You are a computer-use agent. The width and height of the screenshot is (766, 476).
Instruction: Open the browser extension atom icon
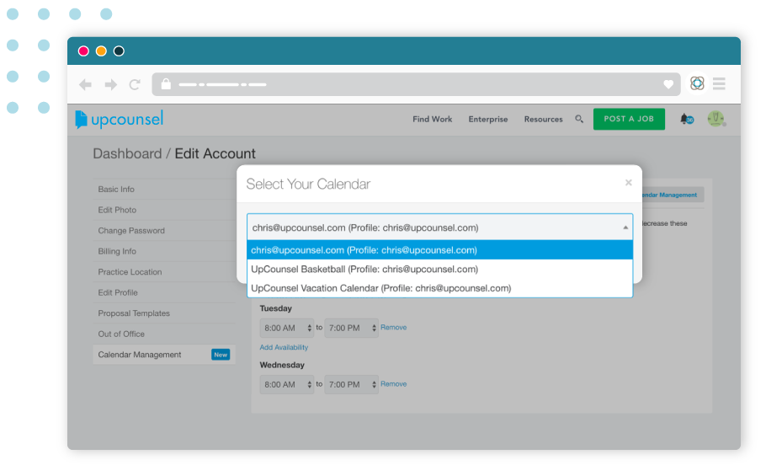point(697,83)
